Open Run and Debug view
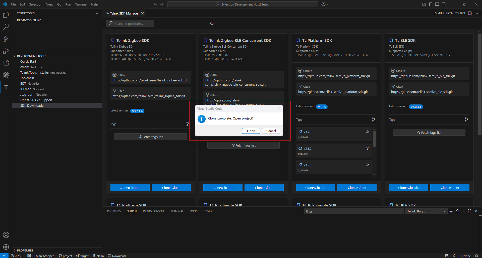The width and height of the screenshot is (482, 258). point(6,51)
